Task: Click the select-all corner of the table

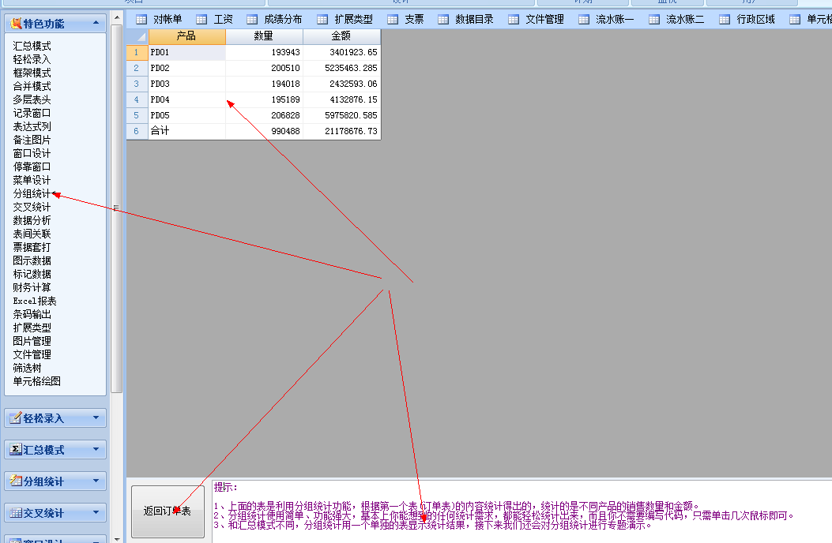Action: click(x=137, y=36)
